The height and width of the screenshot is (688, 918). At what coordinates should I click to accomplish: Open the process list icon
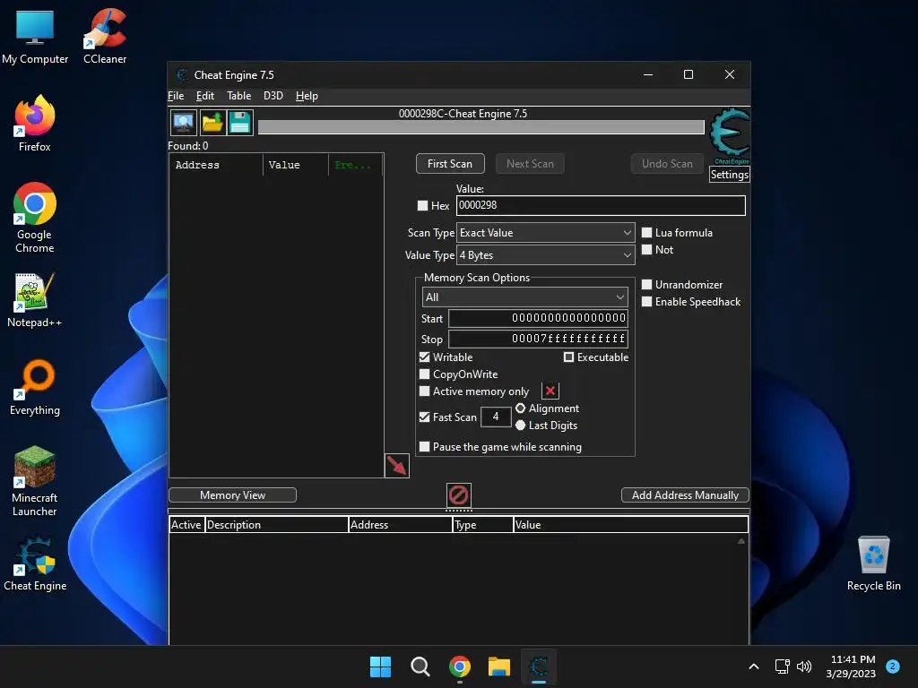coord(183,123)
